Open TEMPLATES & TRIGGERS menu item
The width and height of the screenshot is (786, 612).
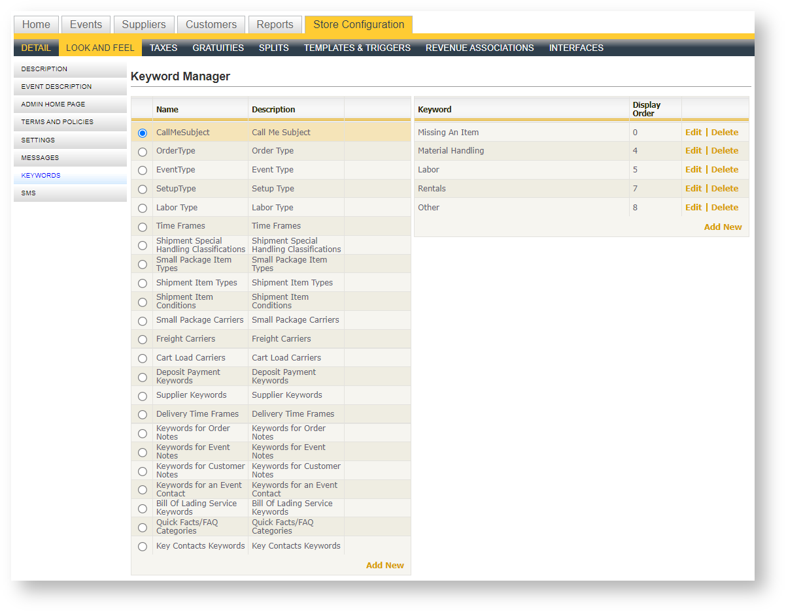tap(357, 48)
